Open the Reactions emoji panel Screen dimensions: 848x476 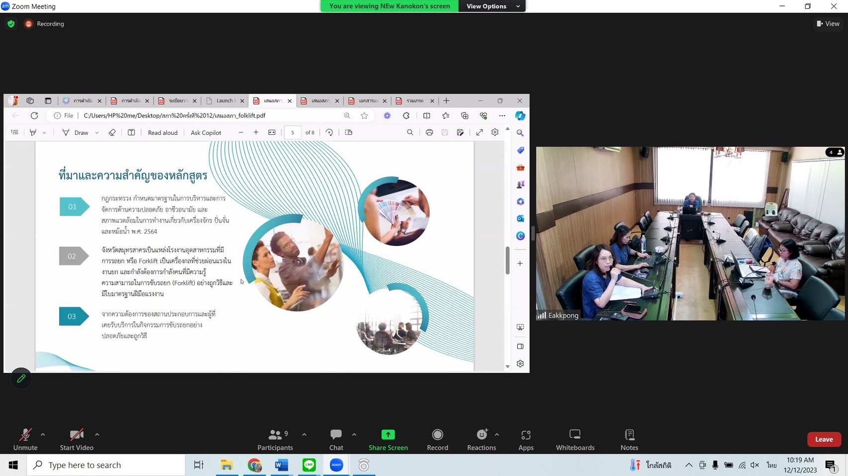481,439
